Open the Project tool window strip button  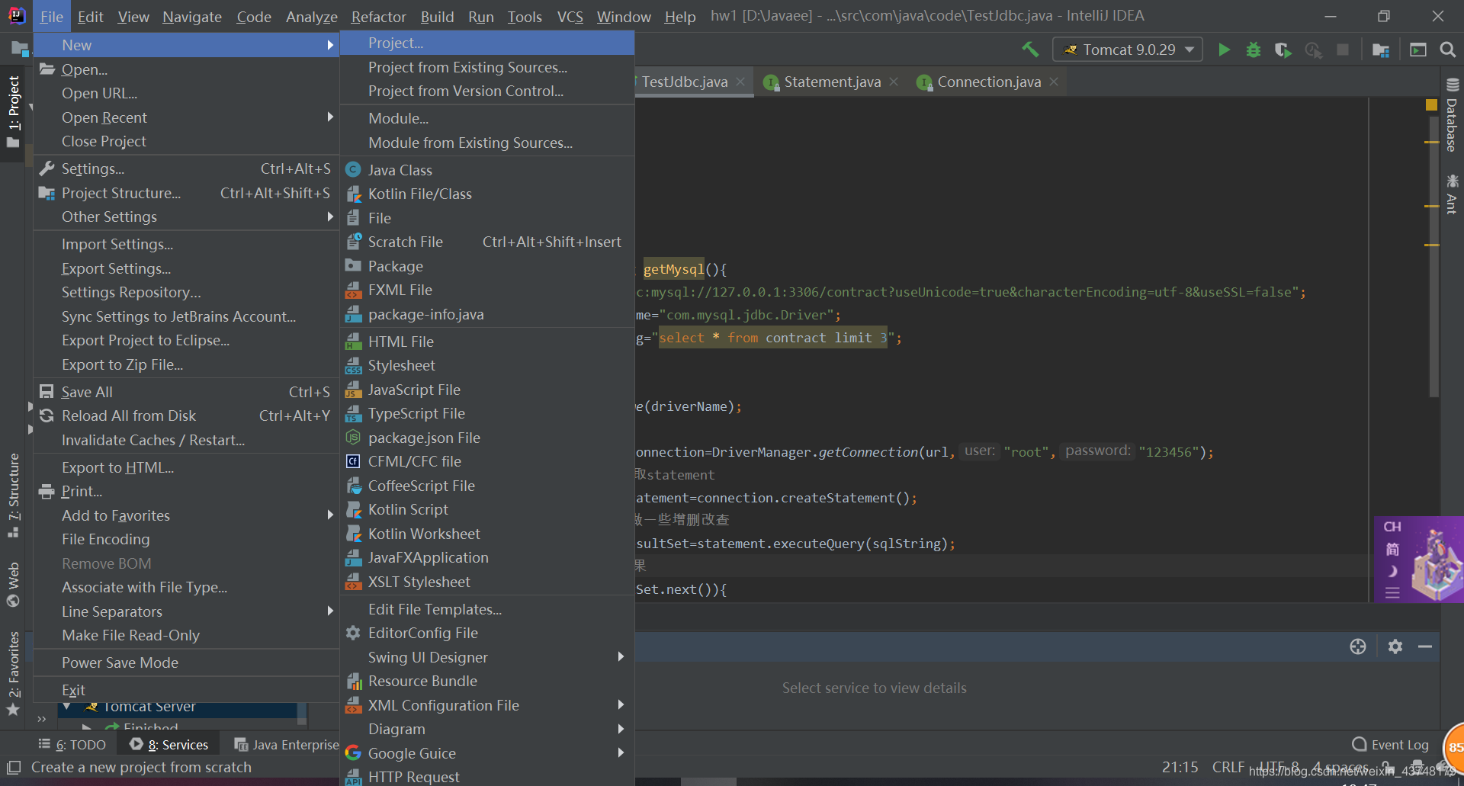[13, 112]
